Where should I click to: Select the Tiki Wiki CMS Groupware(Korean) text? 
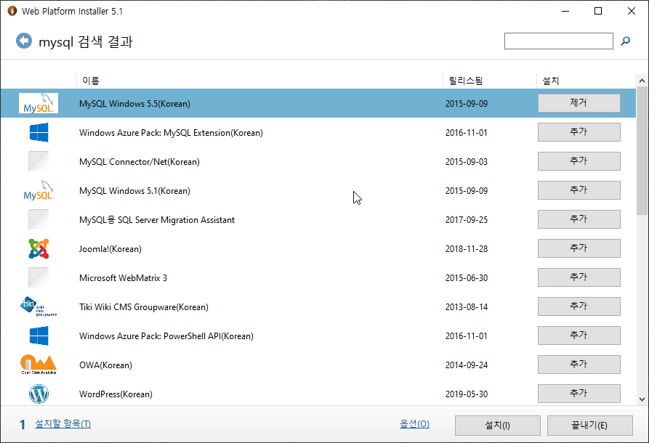click(144, 307)
